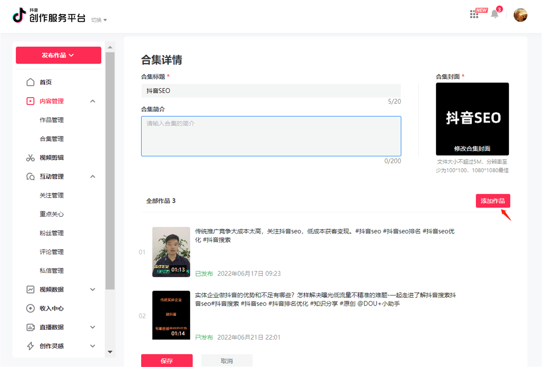This screenshot has height=367, width=542.
Task: Click the scissors icon beside 视频剪辑
Action: (x=31, y=158)
